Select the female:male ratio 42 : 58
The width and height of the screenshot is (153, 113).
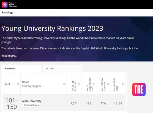point(118,103)
